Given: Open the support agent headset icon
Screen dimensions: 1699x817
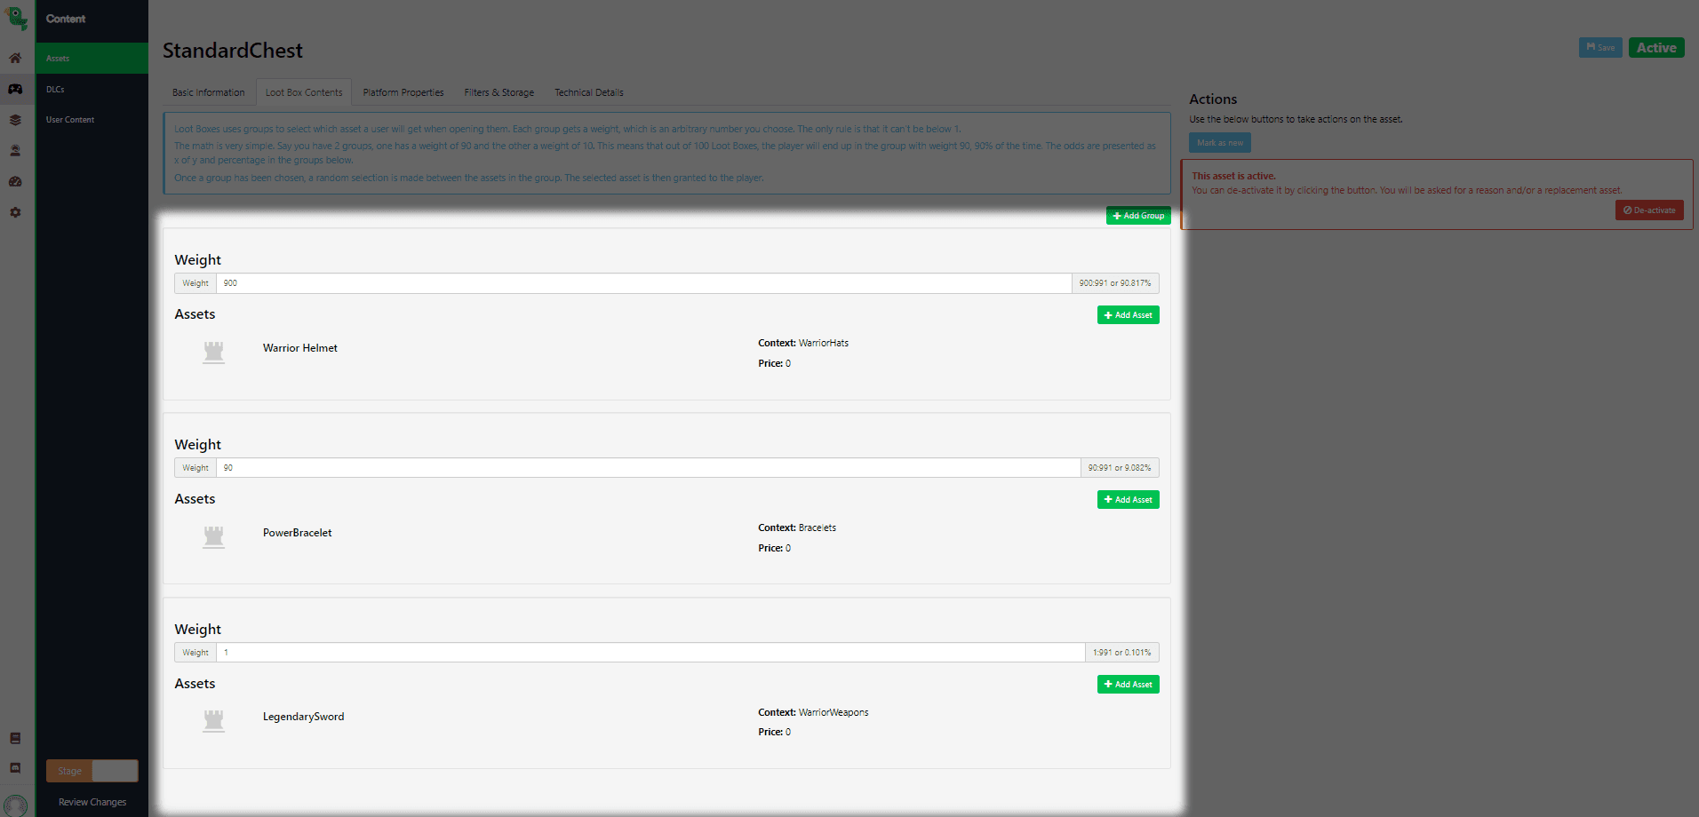Looking at the screenshot, I should click(15, 151).
